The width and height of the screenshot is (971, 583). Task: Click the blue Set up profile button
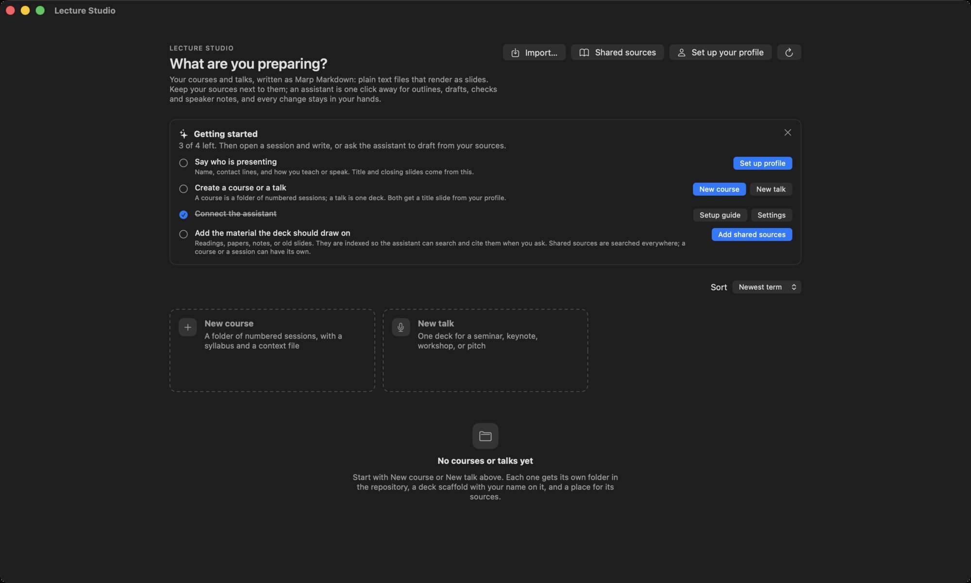click(763, 163)
